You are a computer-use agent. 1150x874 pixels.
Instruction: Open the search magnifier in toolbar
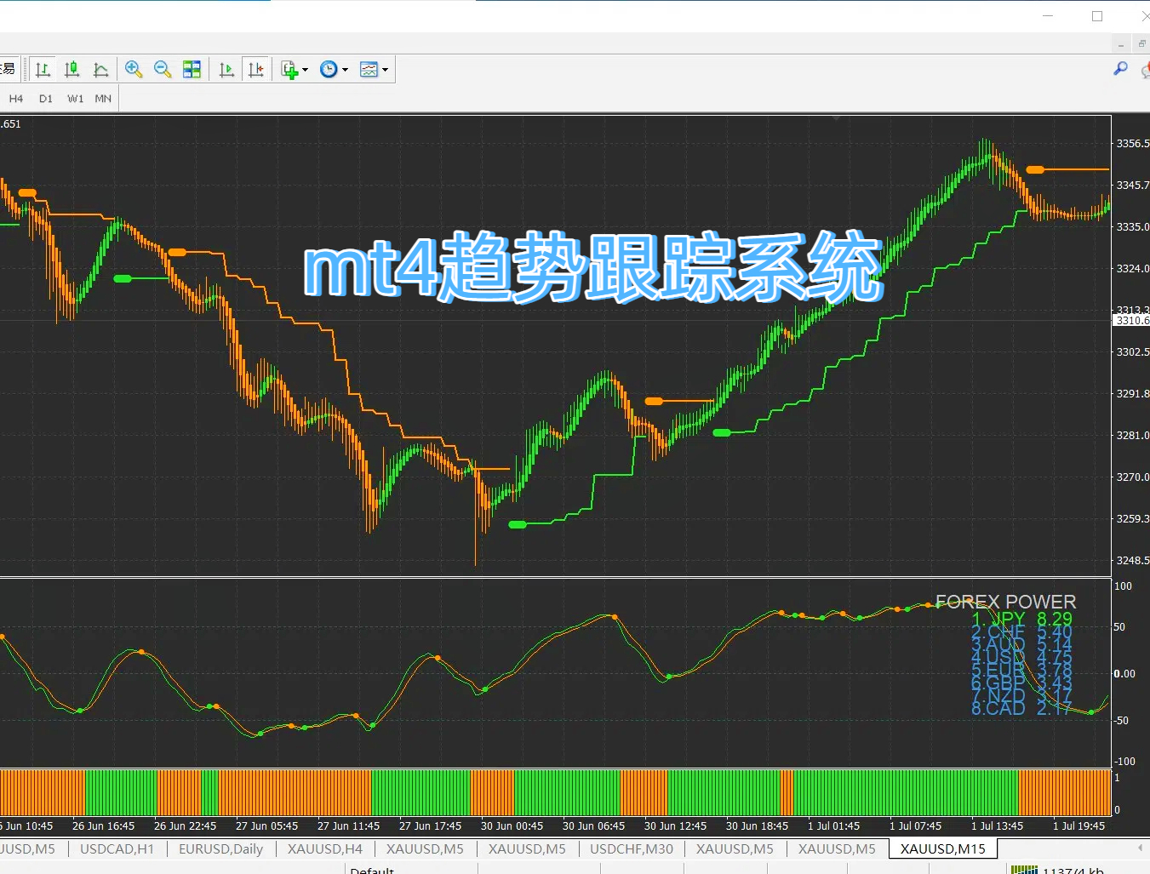point(1120,69)
